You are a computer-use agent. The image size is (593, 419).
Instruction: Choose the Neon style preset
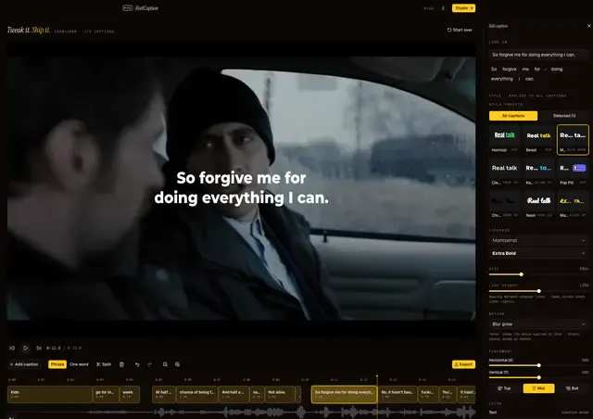click(x=538, y=205)
